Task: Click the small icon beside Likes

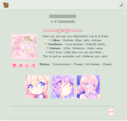Action: [50, 40]
